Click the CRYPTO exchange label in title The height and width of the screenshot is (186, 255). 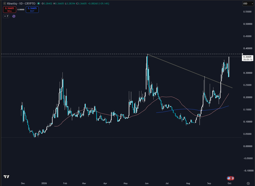click(x=30, y=3)
